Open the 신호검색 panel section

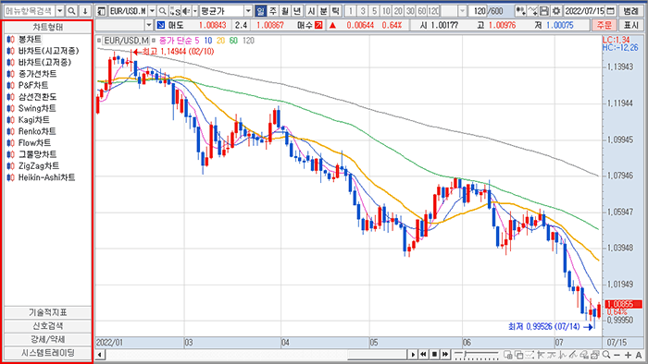pos(47,326)
